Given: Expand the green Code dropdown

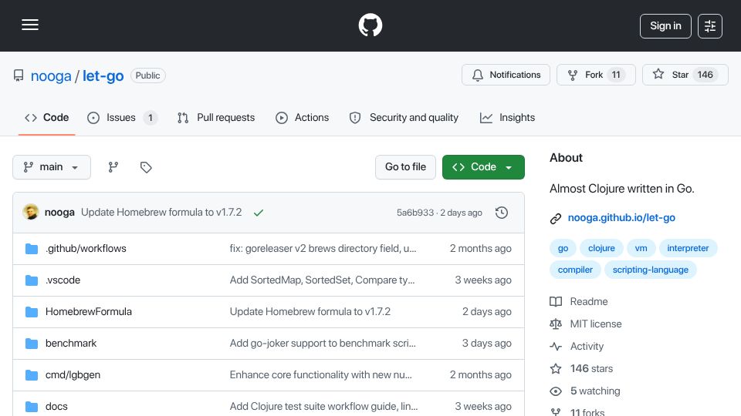Looking at the screenshot, I should [483, 167].
